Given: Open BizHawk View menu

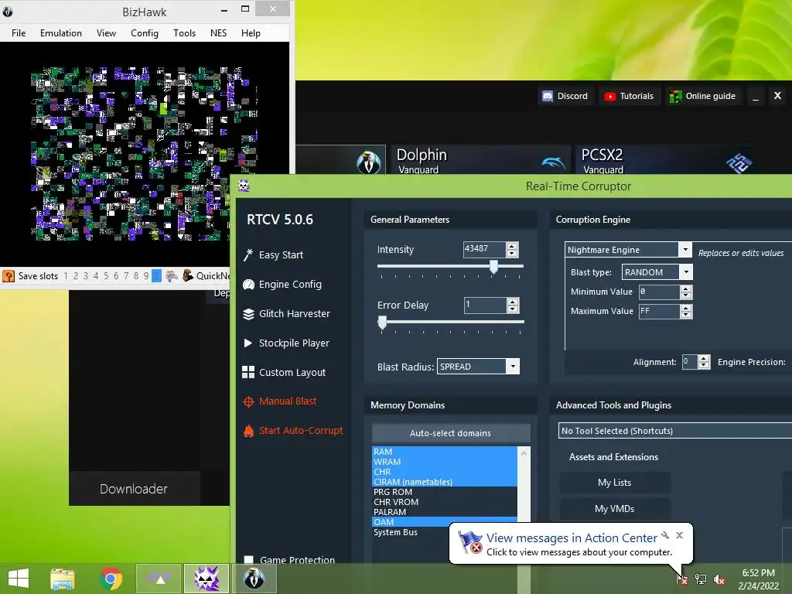Looking at the screenshot, I should click(106, 32).
